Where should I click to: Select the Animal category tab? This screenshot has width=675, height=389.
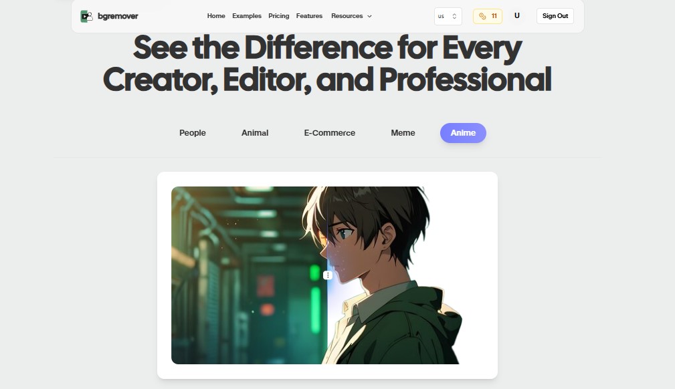click(255, 133)
